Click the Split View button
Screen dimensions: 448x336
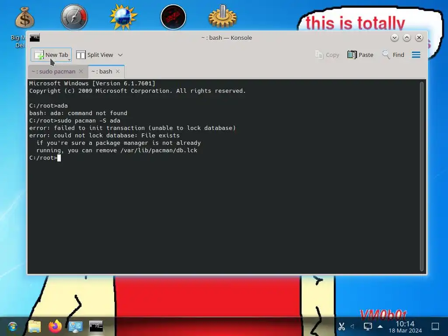[x=95, y=55]
